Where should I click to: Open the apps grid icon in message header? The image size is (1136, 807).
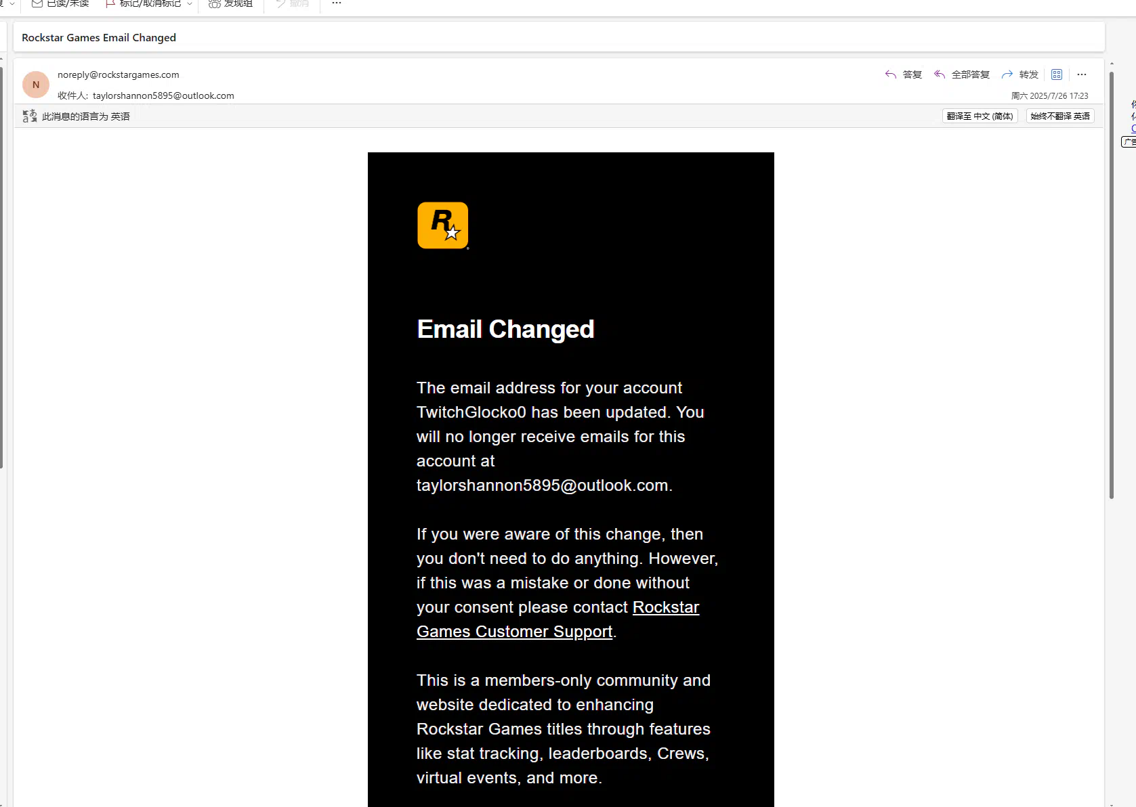(x=1057, y=74)
